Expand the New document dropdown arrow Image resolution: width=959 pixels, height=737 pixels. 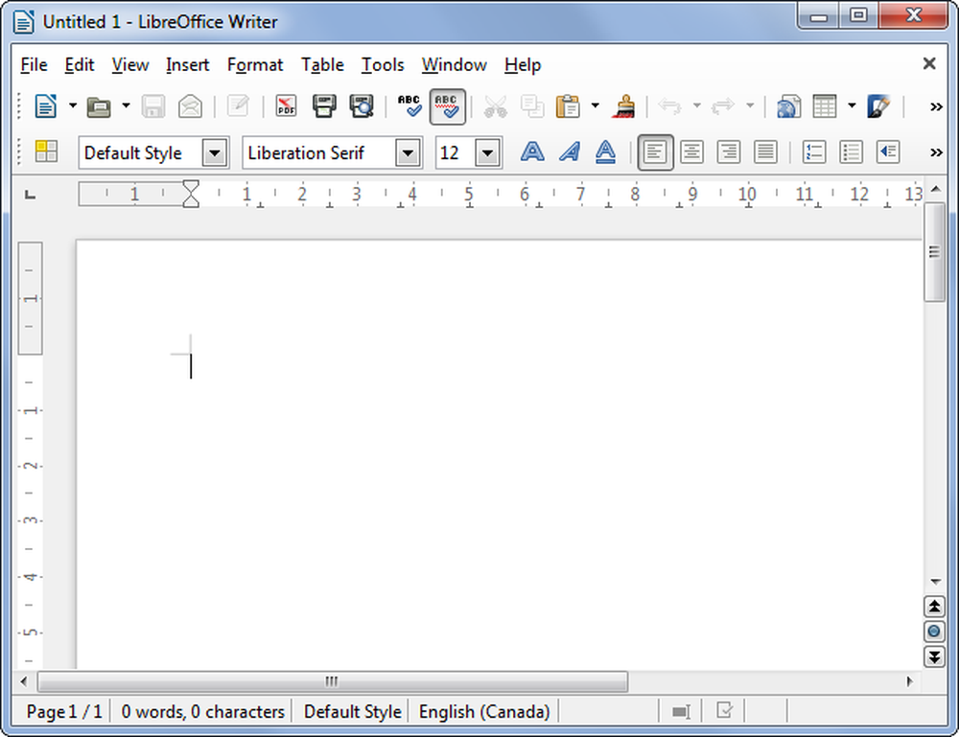click(73, 105)
